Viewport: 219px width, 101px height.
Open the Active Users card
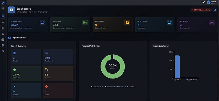(155, 25)
